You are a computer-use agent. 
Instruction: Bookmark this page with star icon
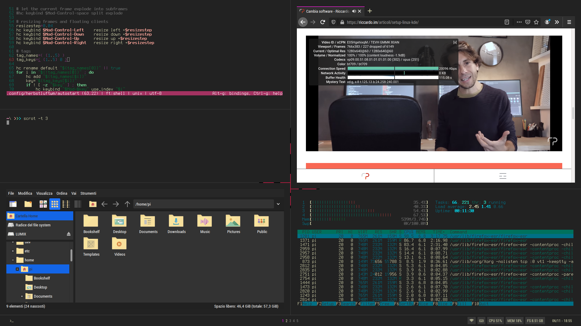click(536, 22)
